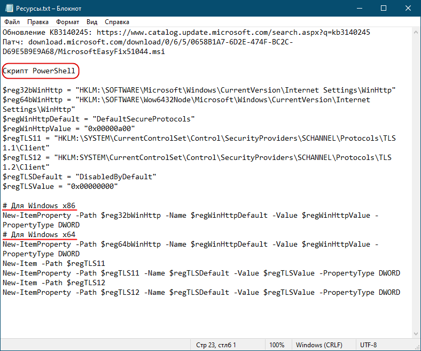The image size is (421, 351).
Task: Open the Справка menu
Action: tap(117, 22)
